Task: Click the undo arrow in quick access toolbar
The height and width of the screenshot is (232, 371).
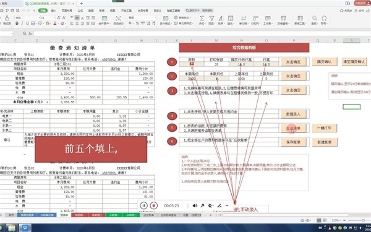Action: point(23,11)
